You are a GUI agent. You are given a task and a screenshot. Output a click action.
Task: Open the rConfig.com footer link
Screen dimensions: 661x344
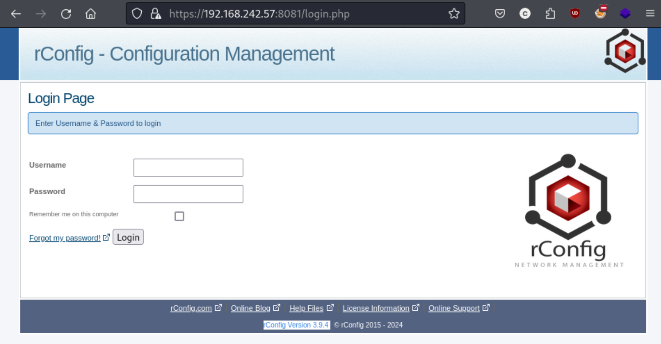click(191, 308)
